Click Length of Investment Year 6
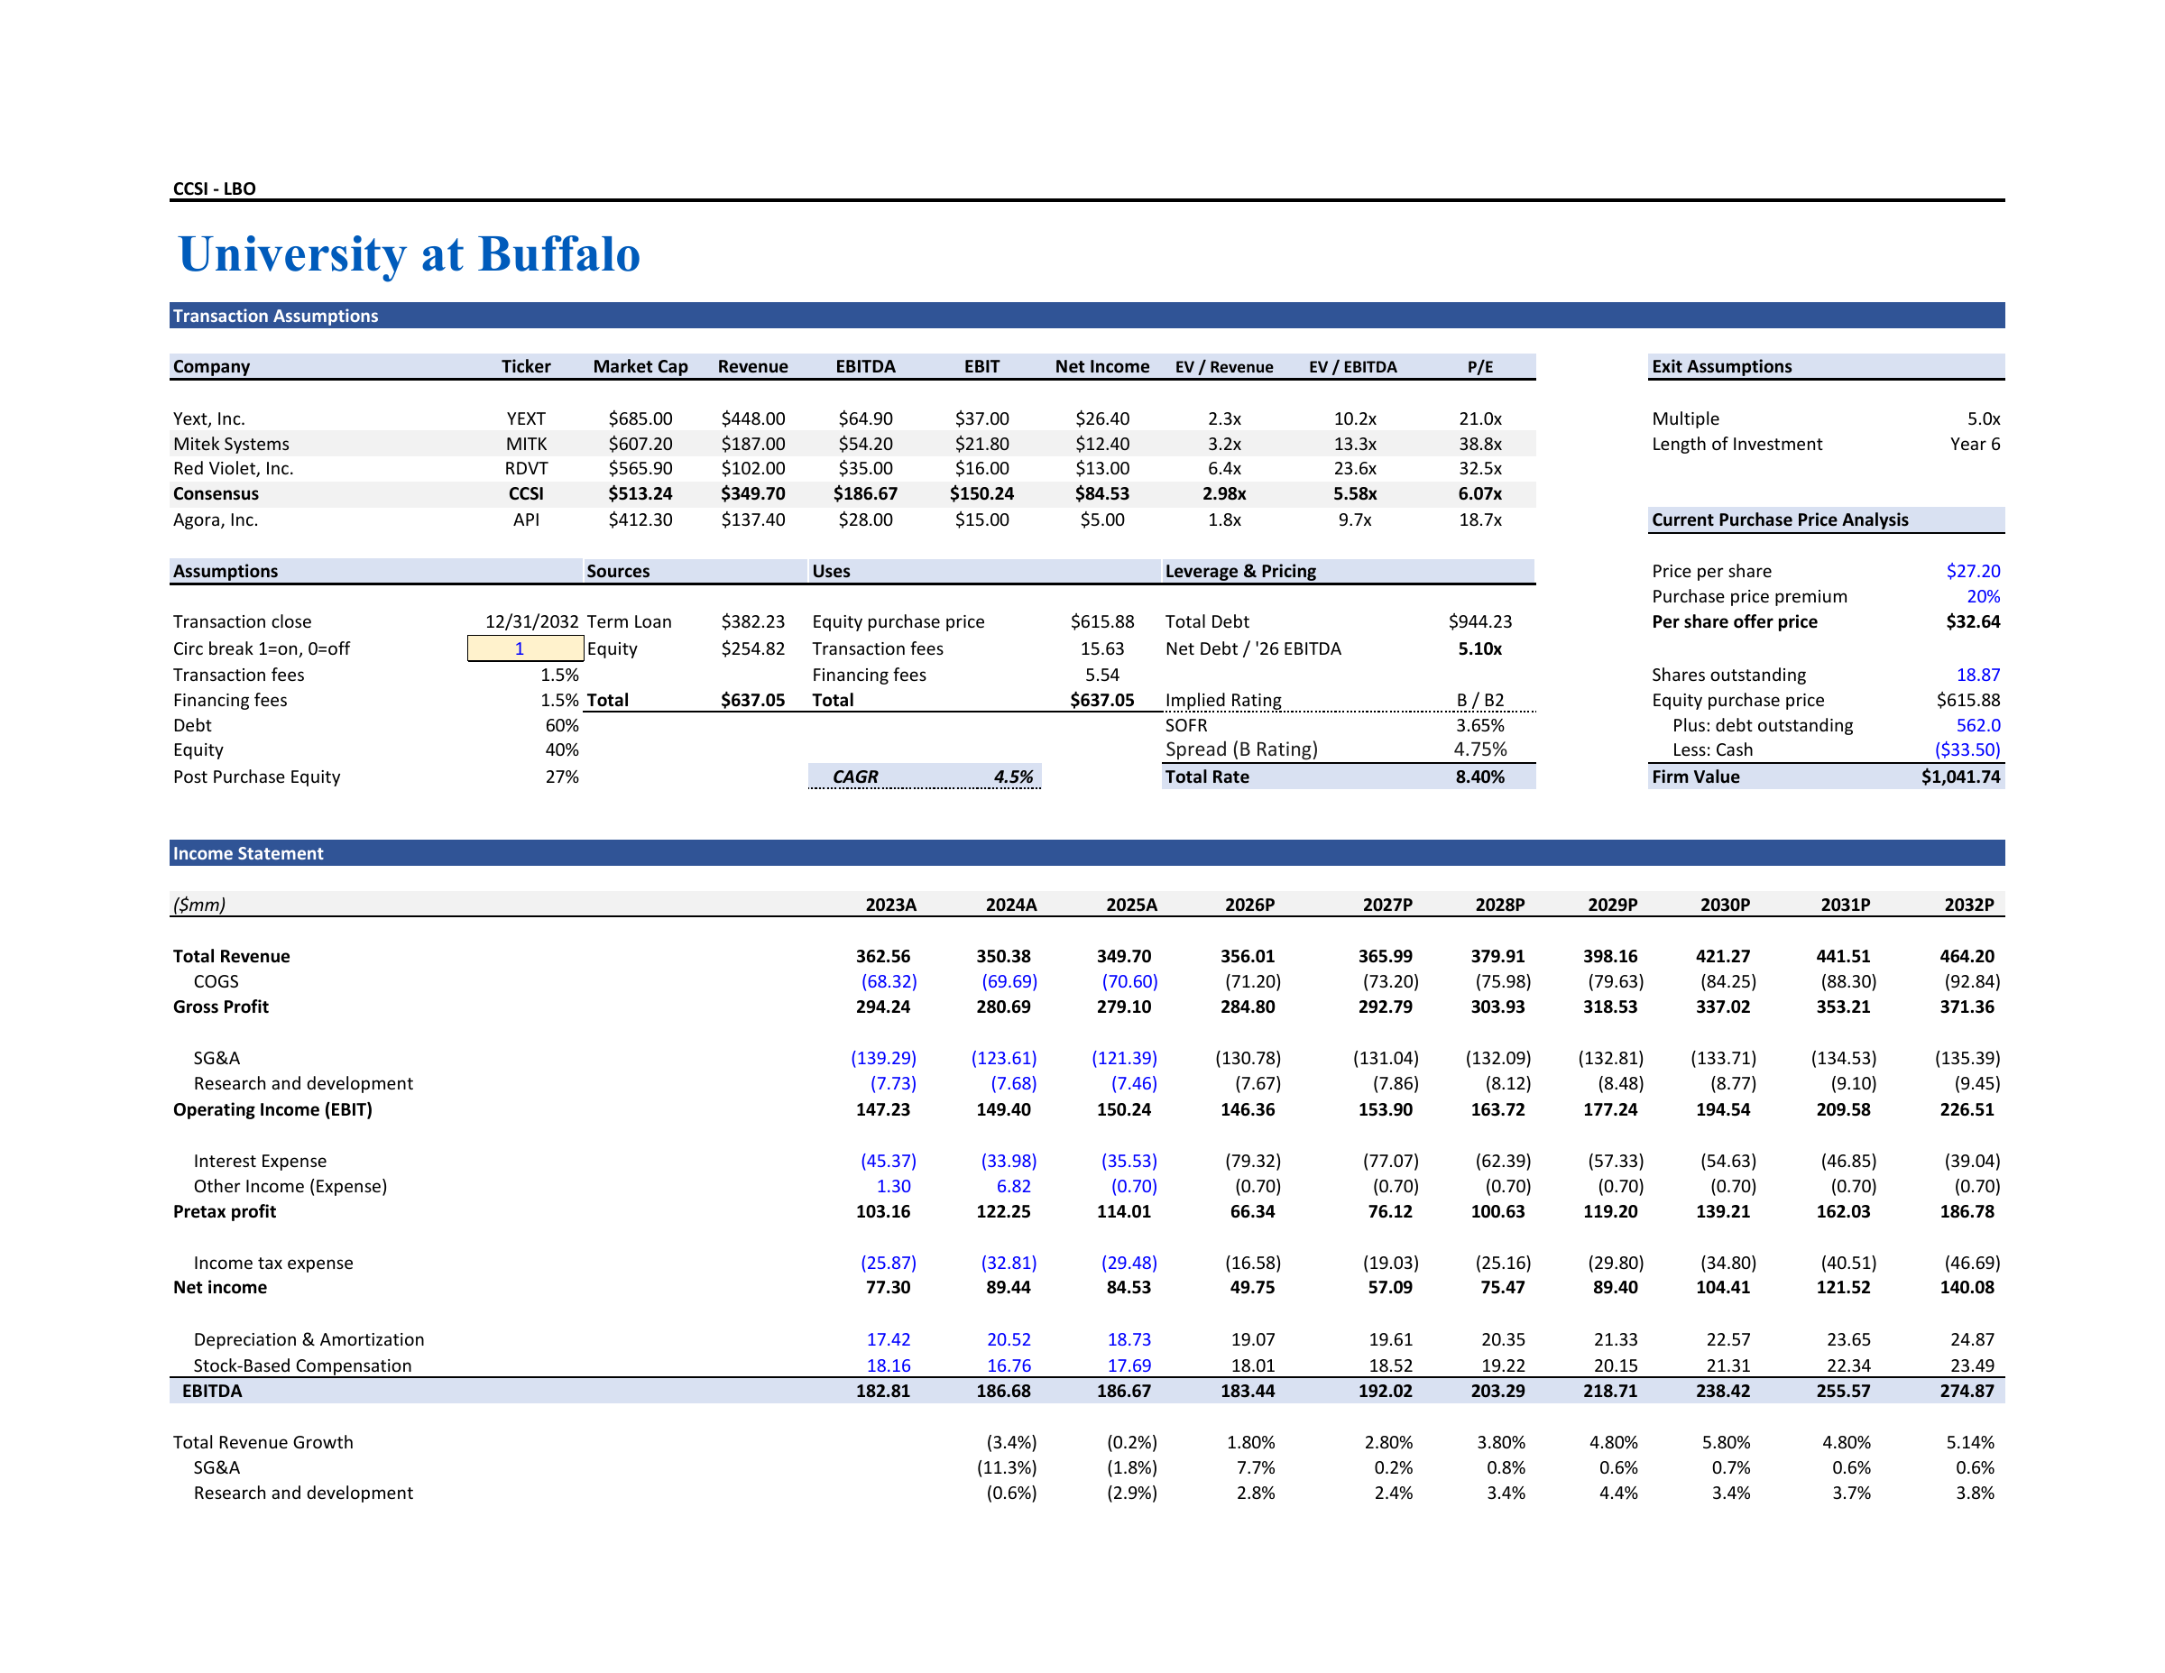Viewport: 2165px width, 1673px height. [1975, 444]
